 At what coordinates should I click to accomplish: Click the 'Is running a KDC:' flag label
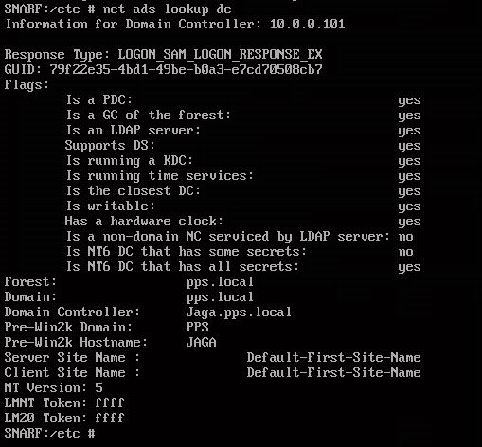(130, 161)
